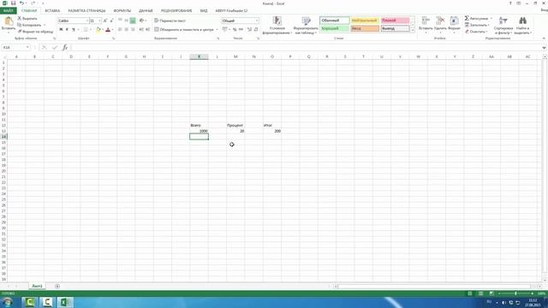Open the ФАЙЛ (File) tab
548x308 pixels.
click(x=8, y=11)
